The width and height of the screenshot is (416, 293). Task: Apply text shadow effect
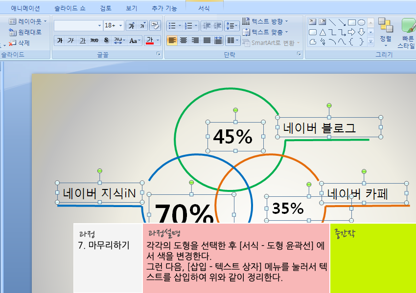pos(106,41)
